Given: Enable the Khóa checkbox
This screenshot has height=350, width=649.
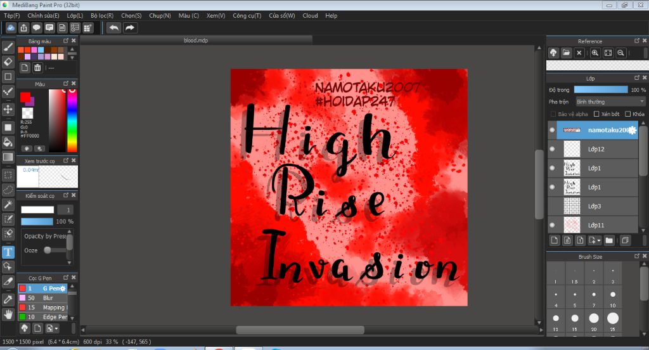Looking at the screenshot, I should click(x=628, y=114).
